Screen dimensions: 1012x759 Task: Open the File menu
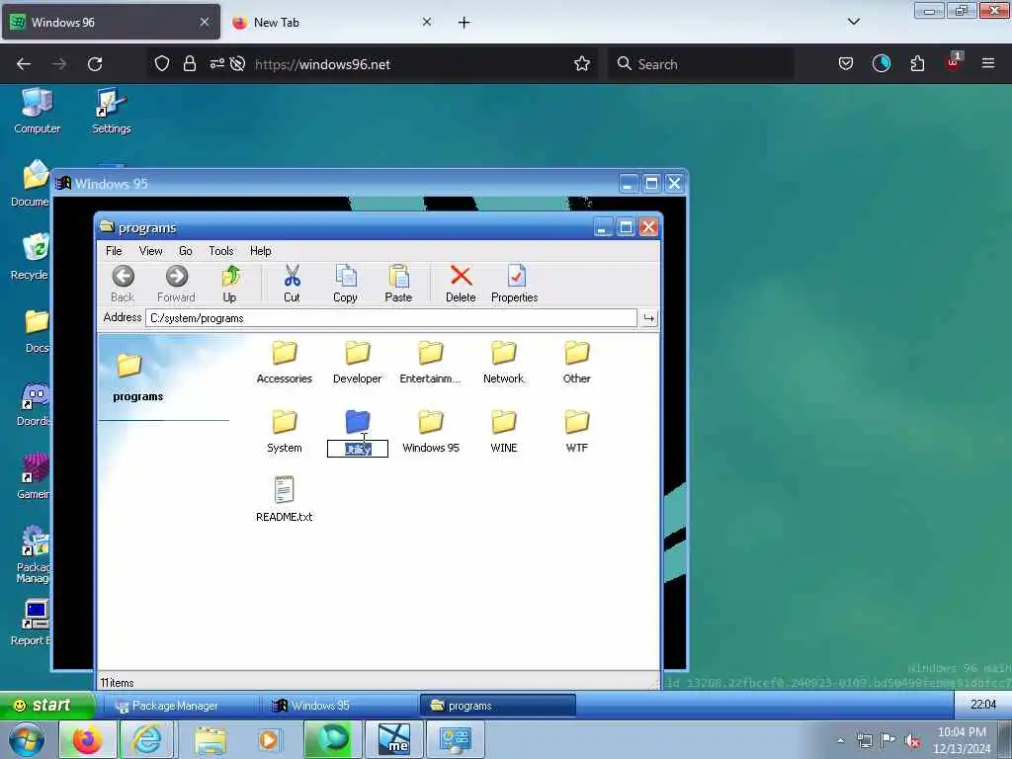[114, 251]
